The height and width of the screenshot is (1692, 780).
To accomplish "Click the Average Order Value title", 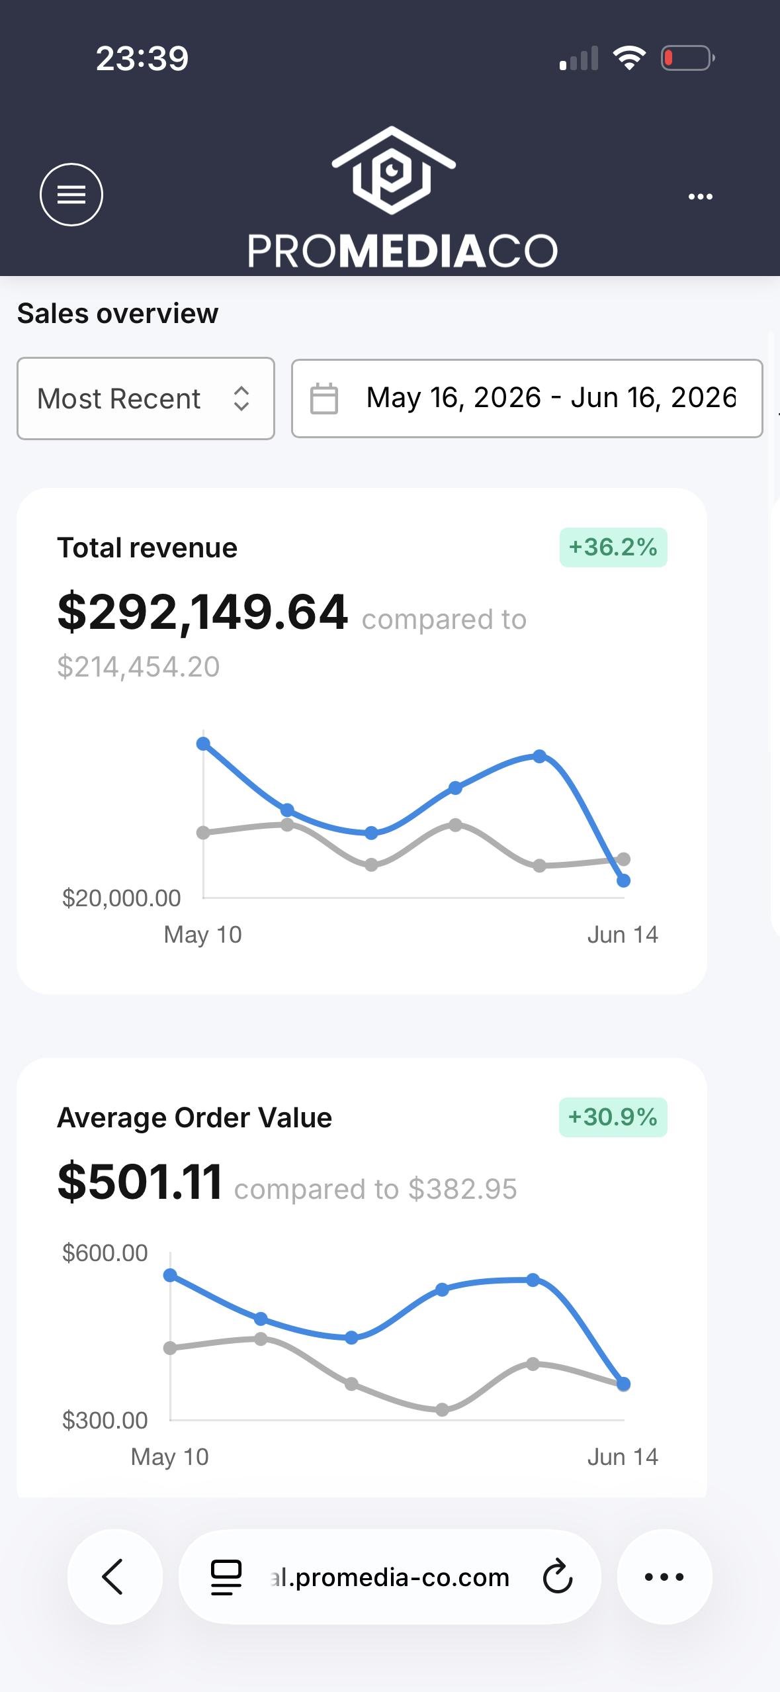I will click(195, 1118).
